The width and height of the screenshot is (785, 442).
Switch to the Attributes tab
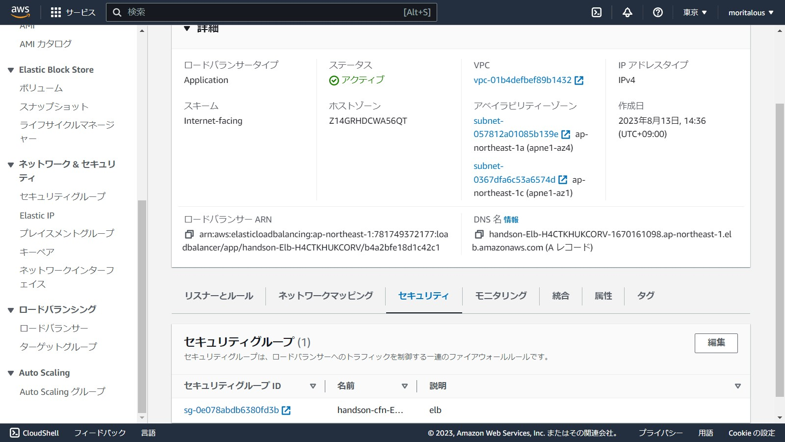point(603,296)
